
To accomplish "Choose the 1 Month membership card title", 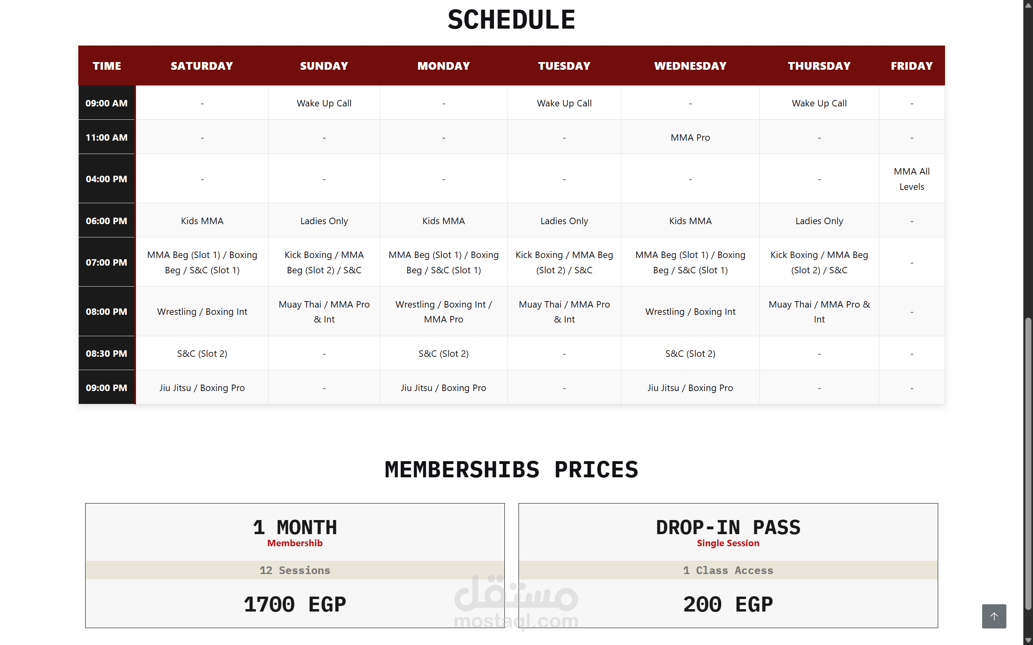I will pyautogui.click(x=295, y=528).
